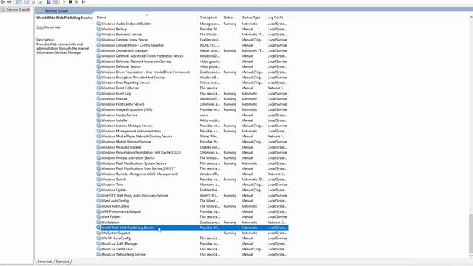Click the gear icon beside Windows Event Log
Image resolution: width=473 pixels, height=266 pixels.
98,93
